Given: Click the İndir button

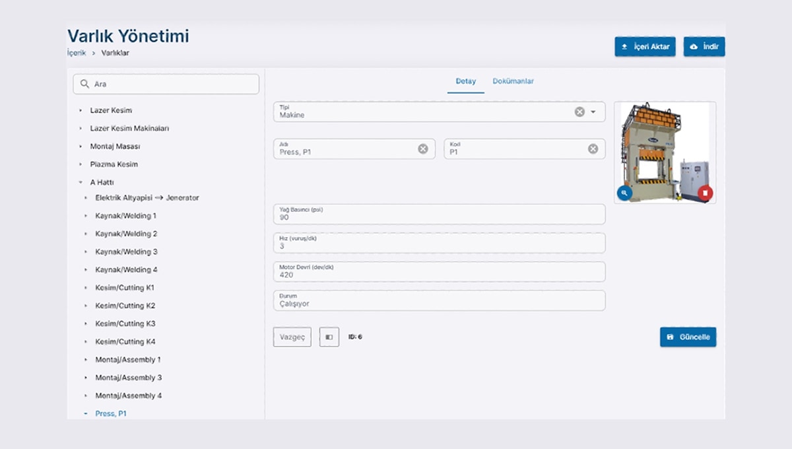Looking at the screenshot, I should [704, 47].
